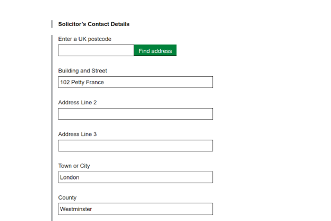Select the "Address Line 2" label

click(77, 103)
